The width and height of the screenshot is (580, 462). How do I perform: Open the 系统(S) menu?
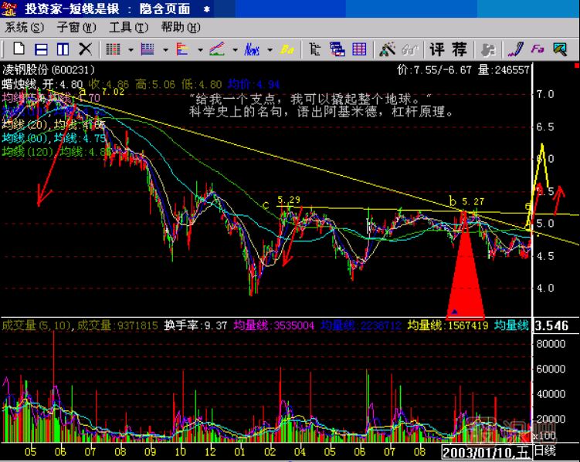coord(25,28)
